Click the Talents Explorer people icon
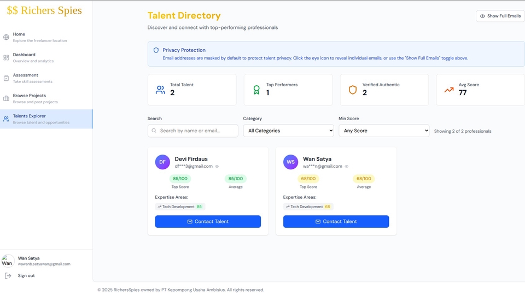This screenshot has height=295, width=525. 6,119
